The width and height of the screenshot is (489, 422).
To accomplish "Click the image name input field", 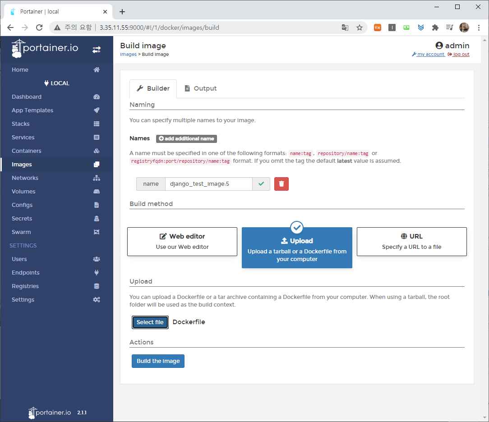I will click(208, 184).
